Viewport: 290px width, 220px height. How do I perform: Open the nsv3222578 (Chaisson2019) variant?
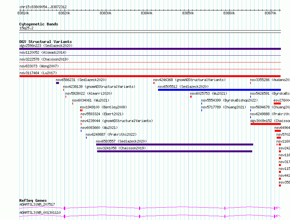pos(44,59)
